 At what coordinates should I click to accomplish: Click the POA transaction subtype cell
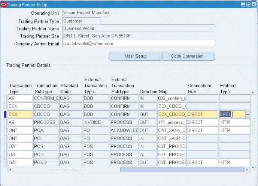tap(46, 130)
